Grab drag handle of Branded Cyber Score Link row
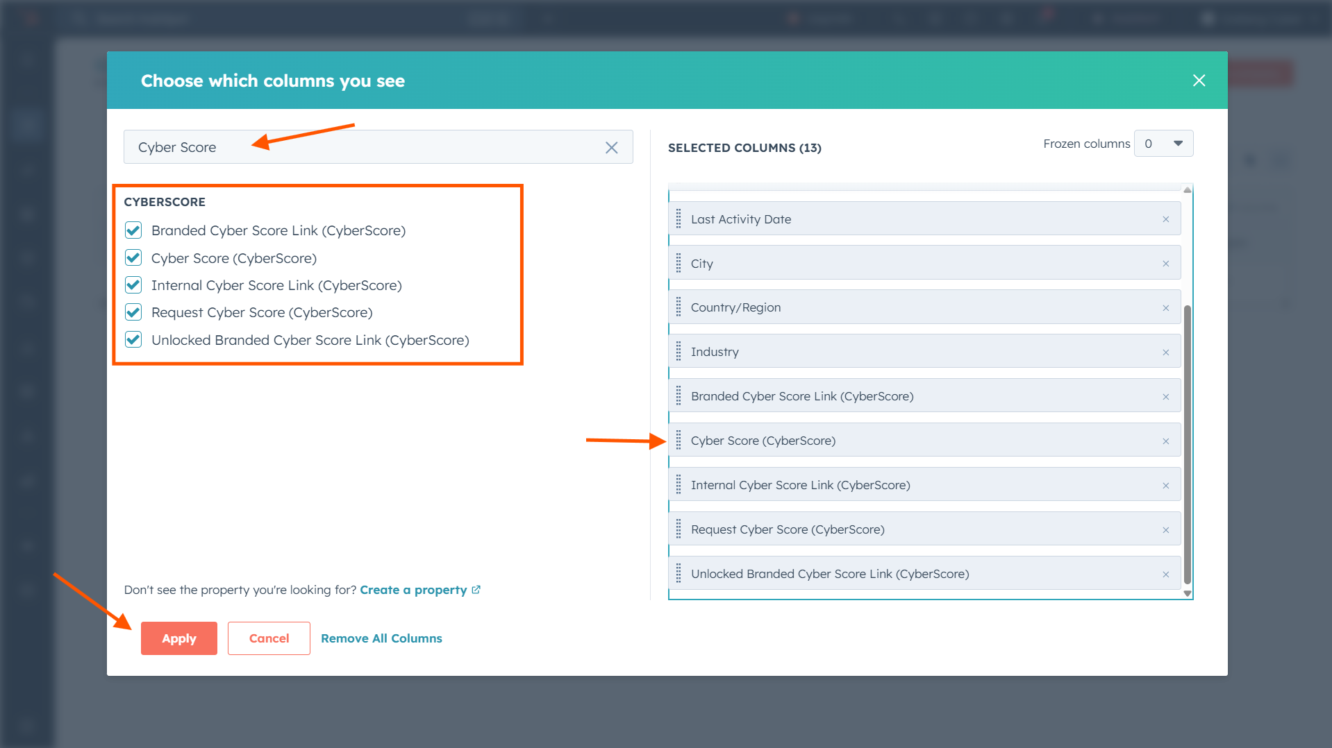This screenshot has width=1332, height=748. coord(679,396)
